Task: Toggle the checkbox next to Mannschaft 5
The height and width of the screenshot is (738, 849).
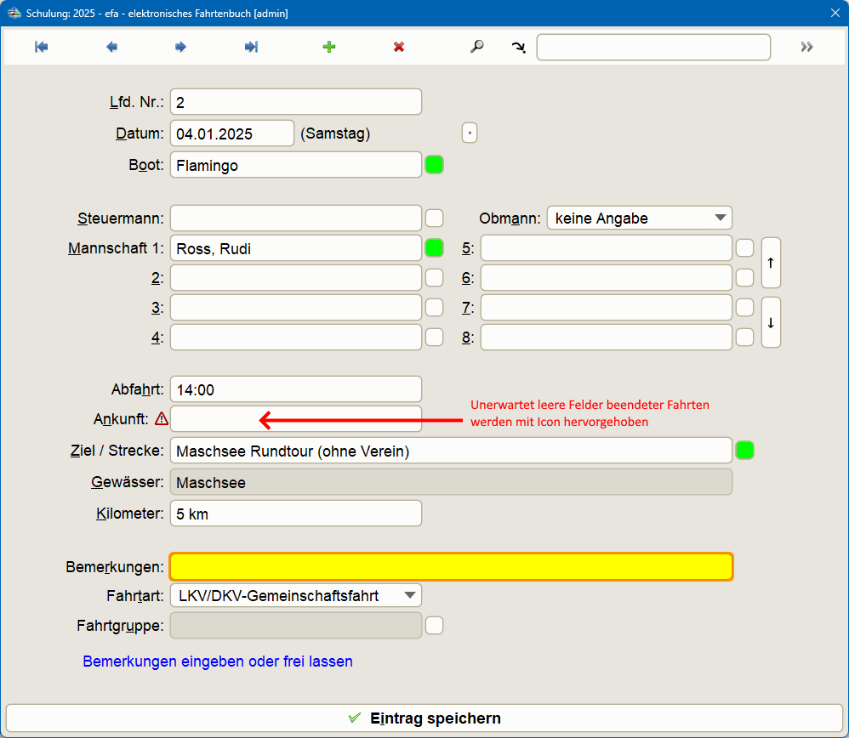Action: click(744, 247)
